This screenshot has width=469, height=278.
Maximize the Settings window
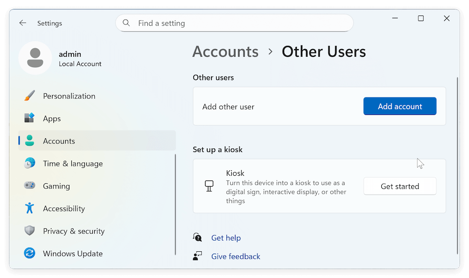tap(421, 18)
